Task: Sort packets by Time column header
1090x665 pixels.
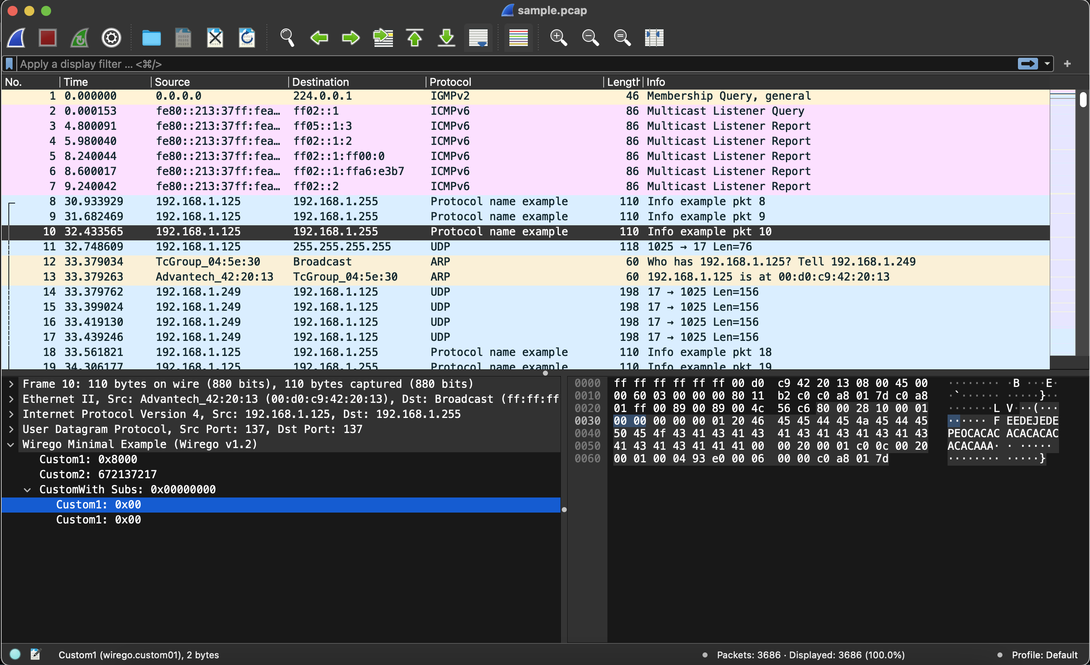Action: click(x=105, y=82)
